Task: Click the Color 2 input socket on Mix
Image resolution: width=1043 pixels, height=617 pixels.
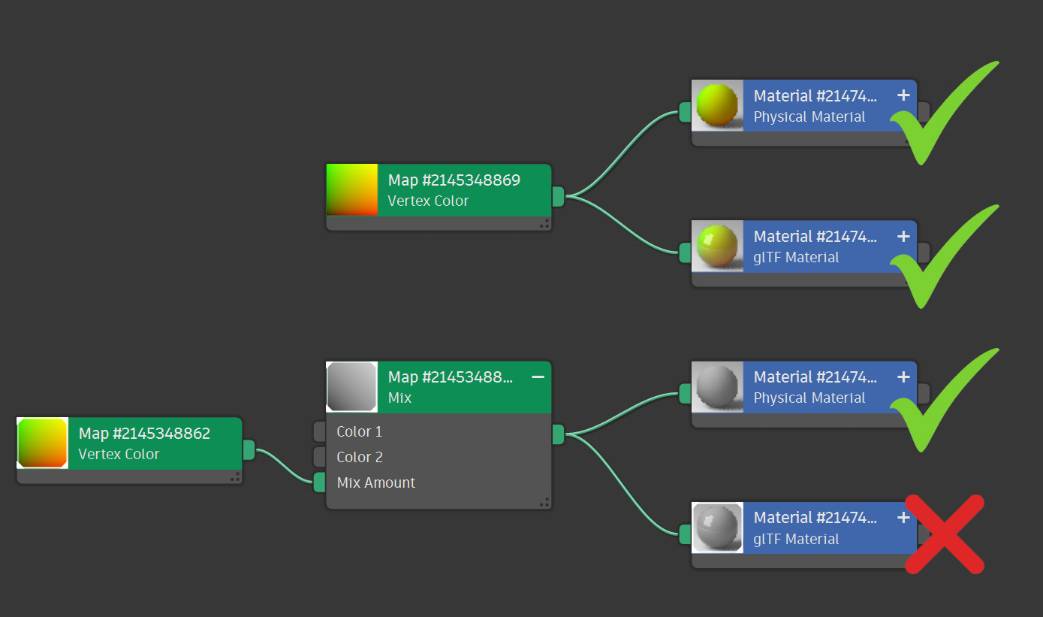Action: point(320,457)
